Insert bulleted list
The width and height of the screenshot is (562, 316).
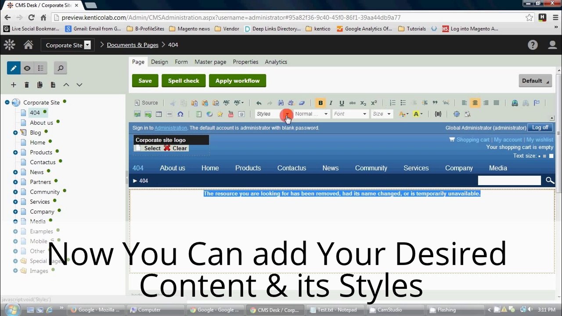pos(403,103)
